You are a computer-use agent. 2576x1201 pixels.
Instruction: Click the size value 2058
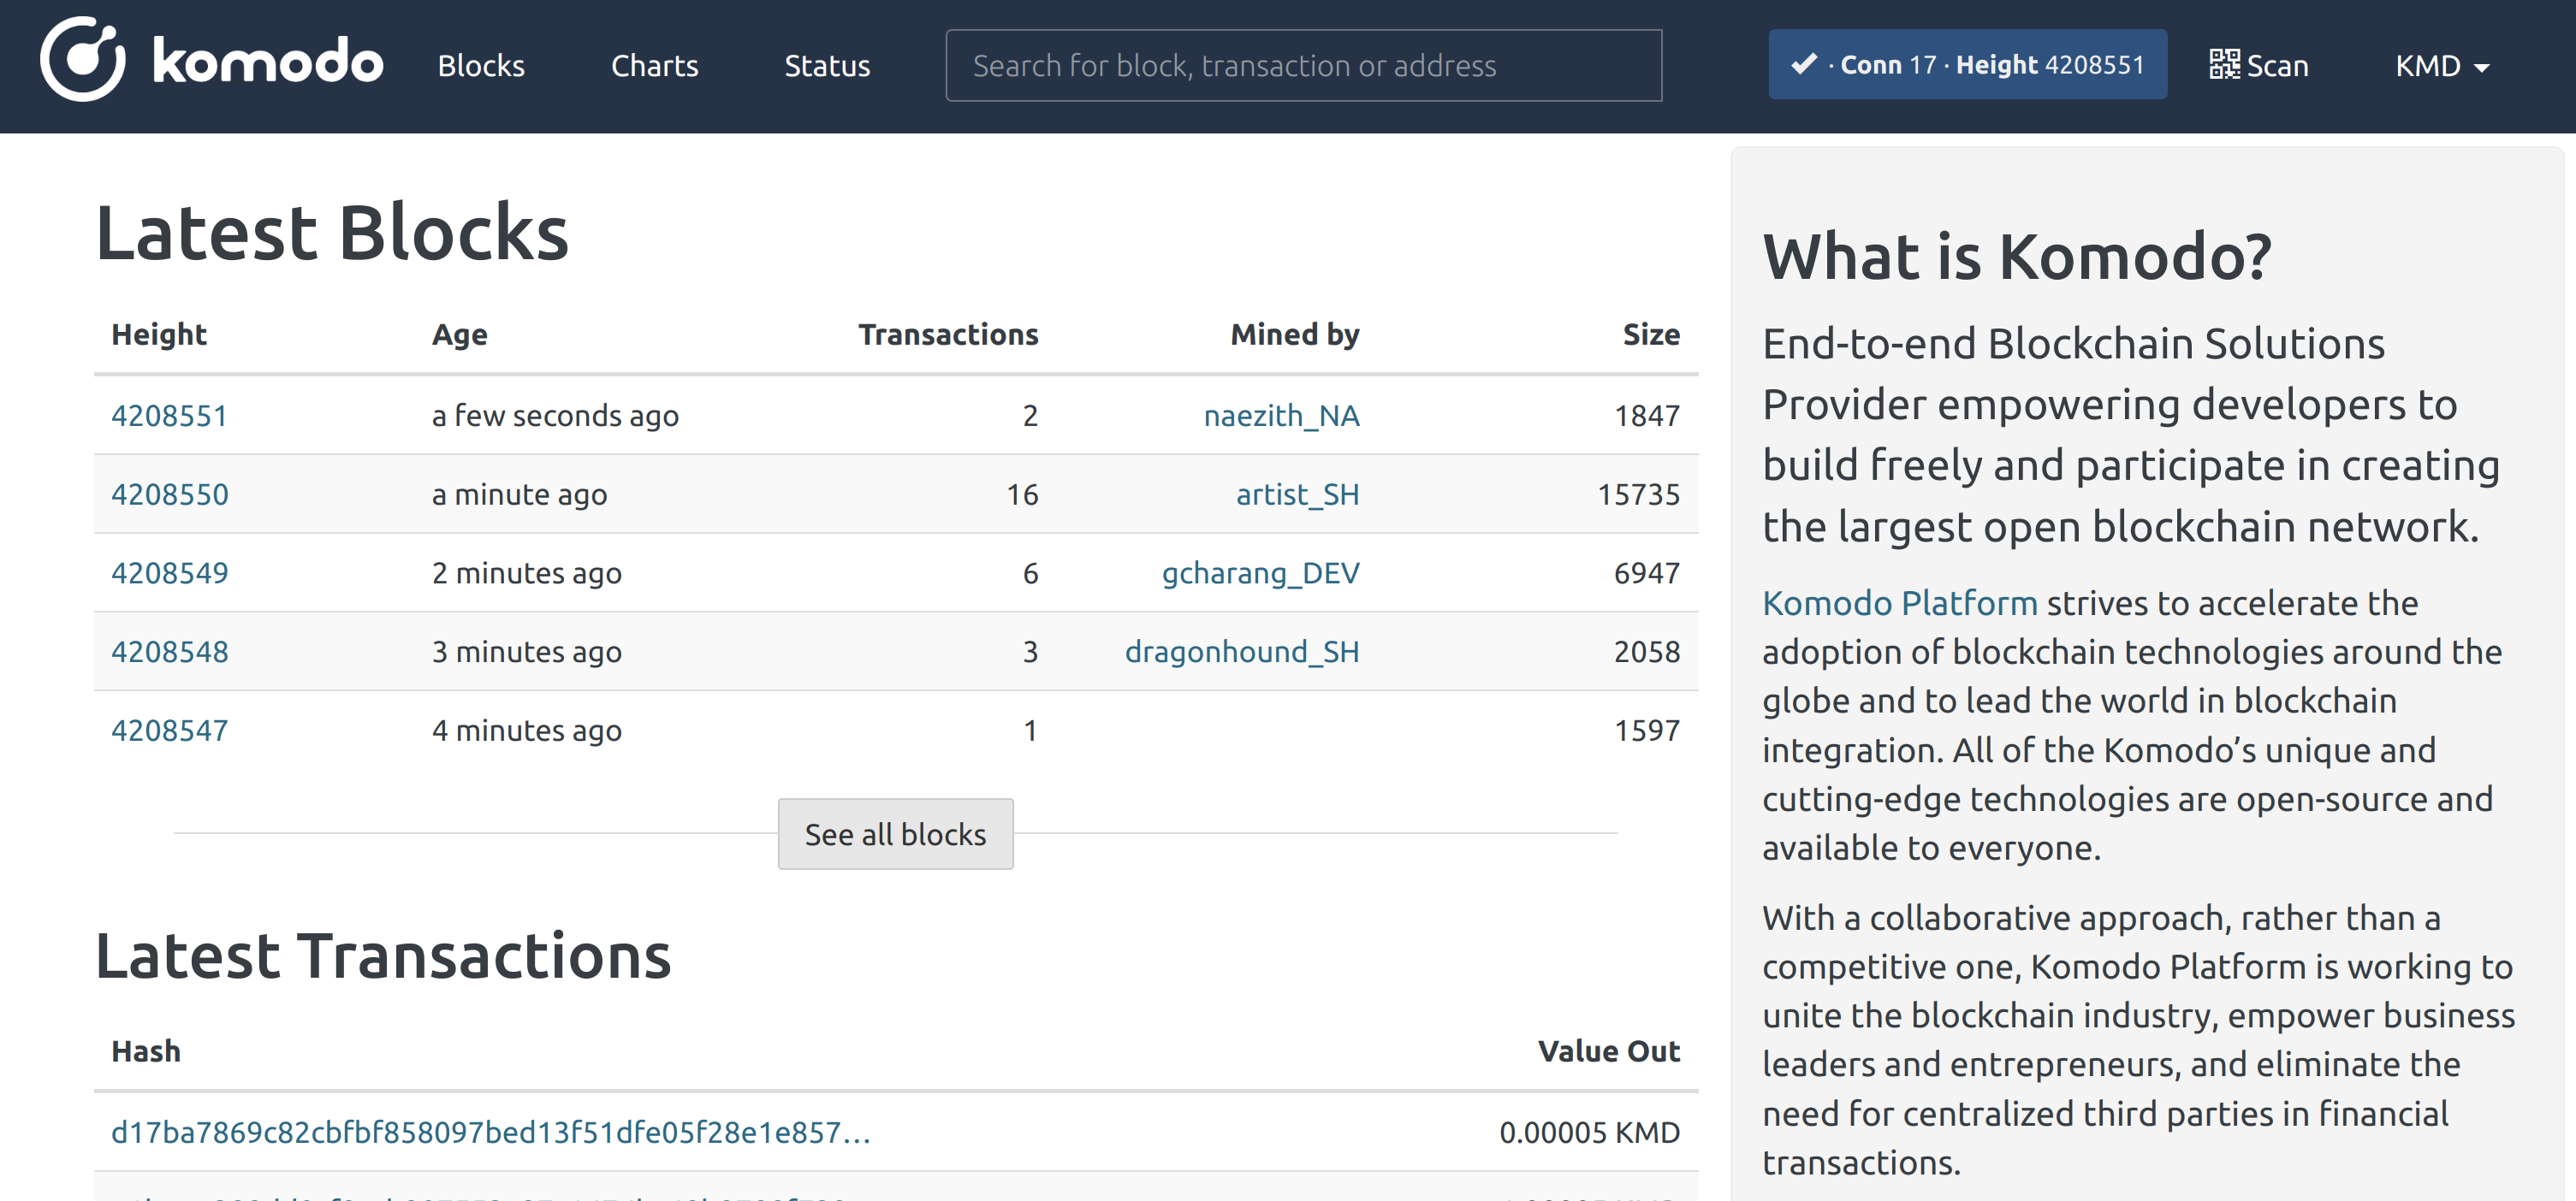[x=1646, y=653]
